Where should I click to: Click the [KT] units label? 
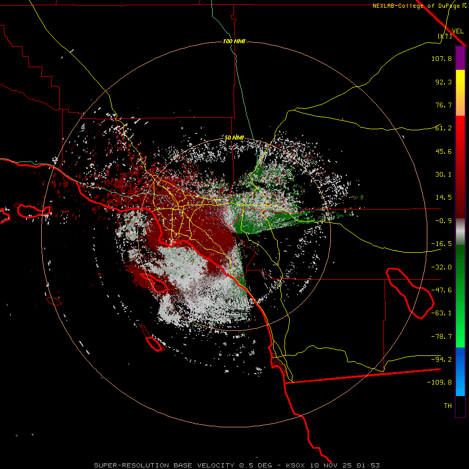(x=445, y=36)
